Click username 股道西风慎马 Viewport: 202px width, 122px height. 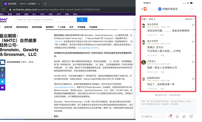154,78
